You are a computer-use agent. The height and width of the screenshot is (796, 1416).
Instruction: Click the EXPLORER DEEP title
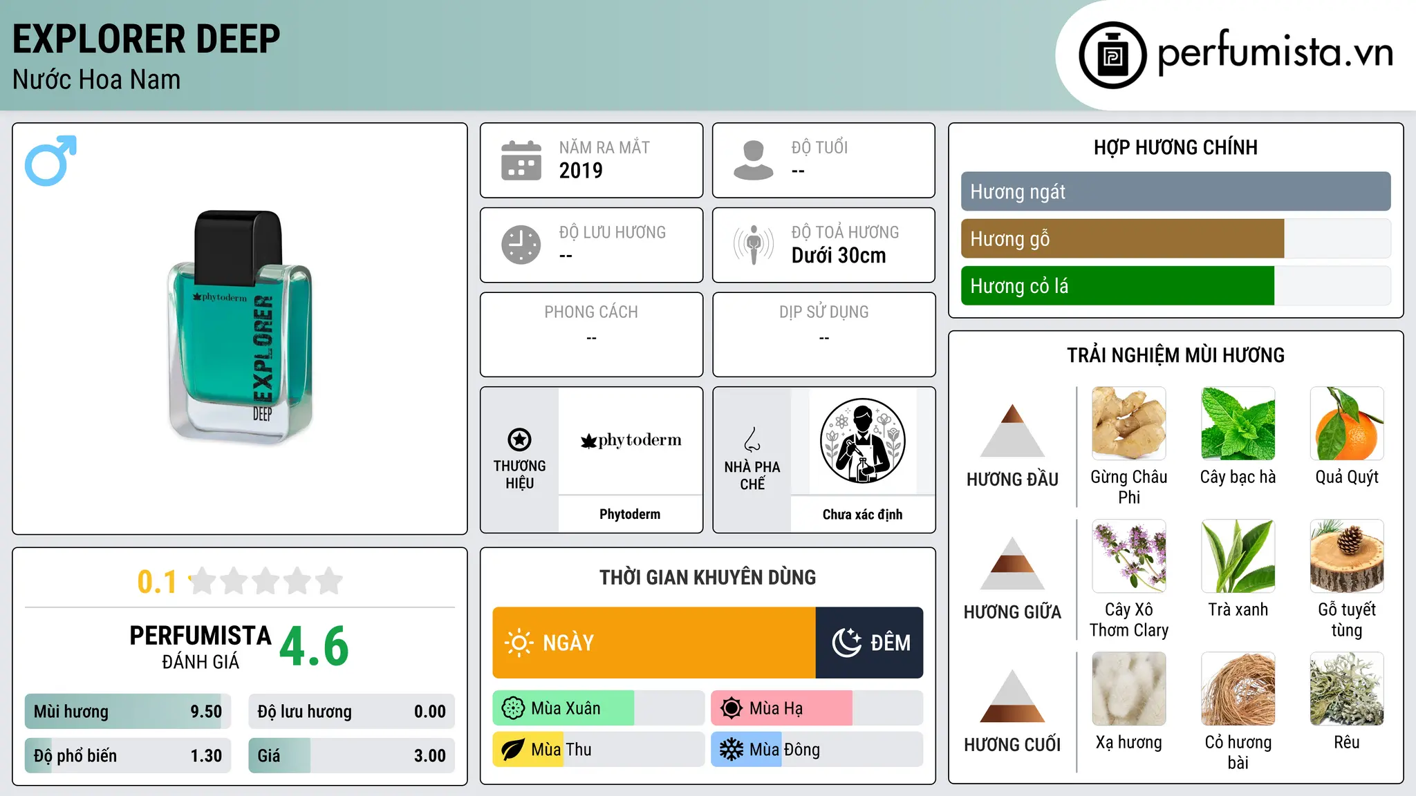coord(147,39)
